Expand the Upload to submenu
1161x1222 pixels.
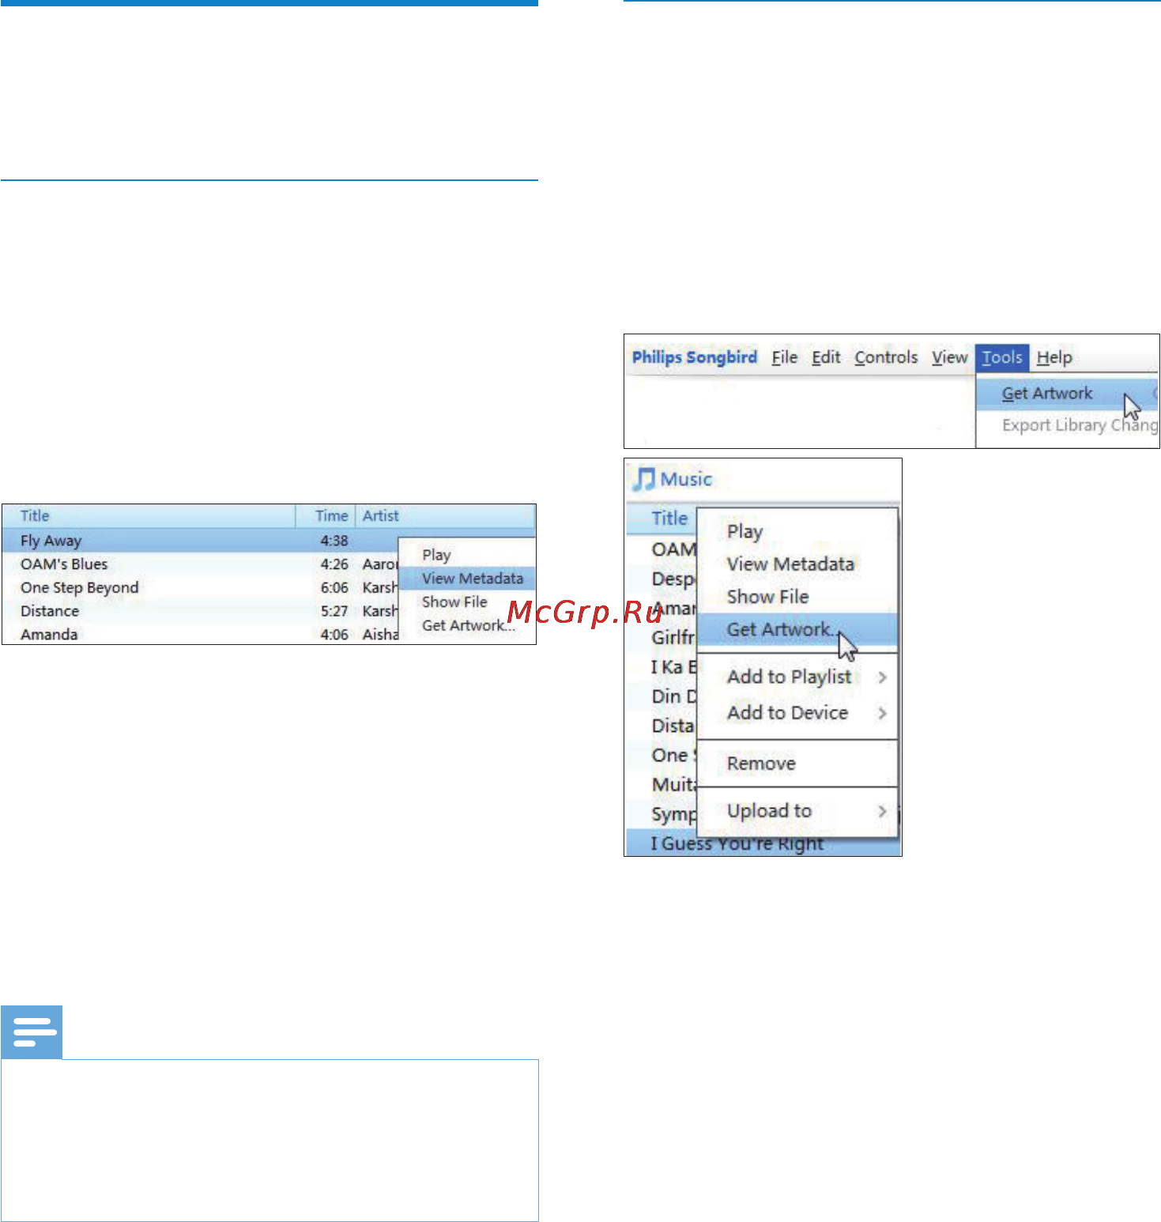pos(797,811)
